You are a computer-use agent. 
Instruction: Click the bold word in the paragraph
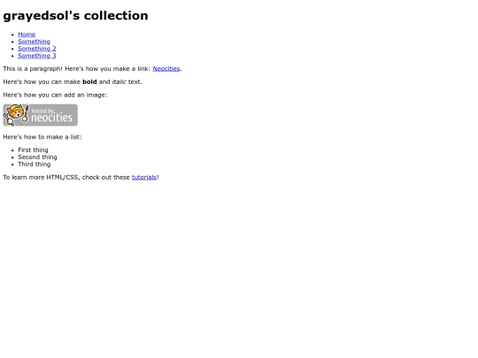89,82
